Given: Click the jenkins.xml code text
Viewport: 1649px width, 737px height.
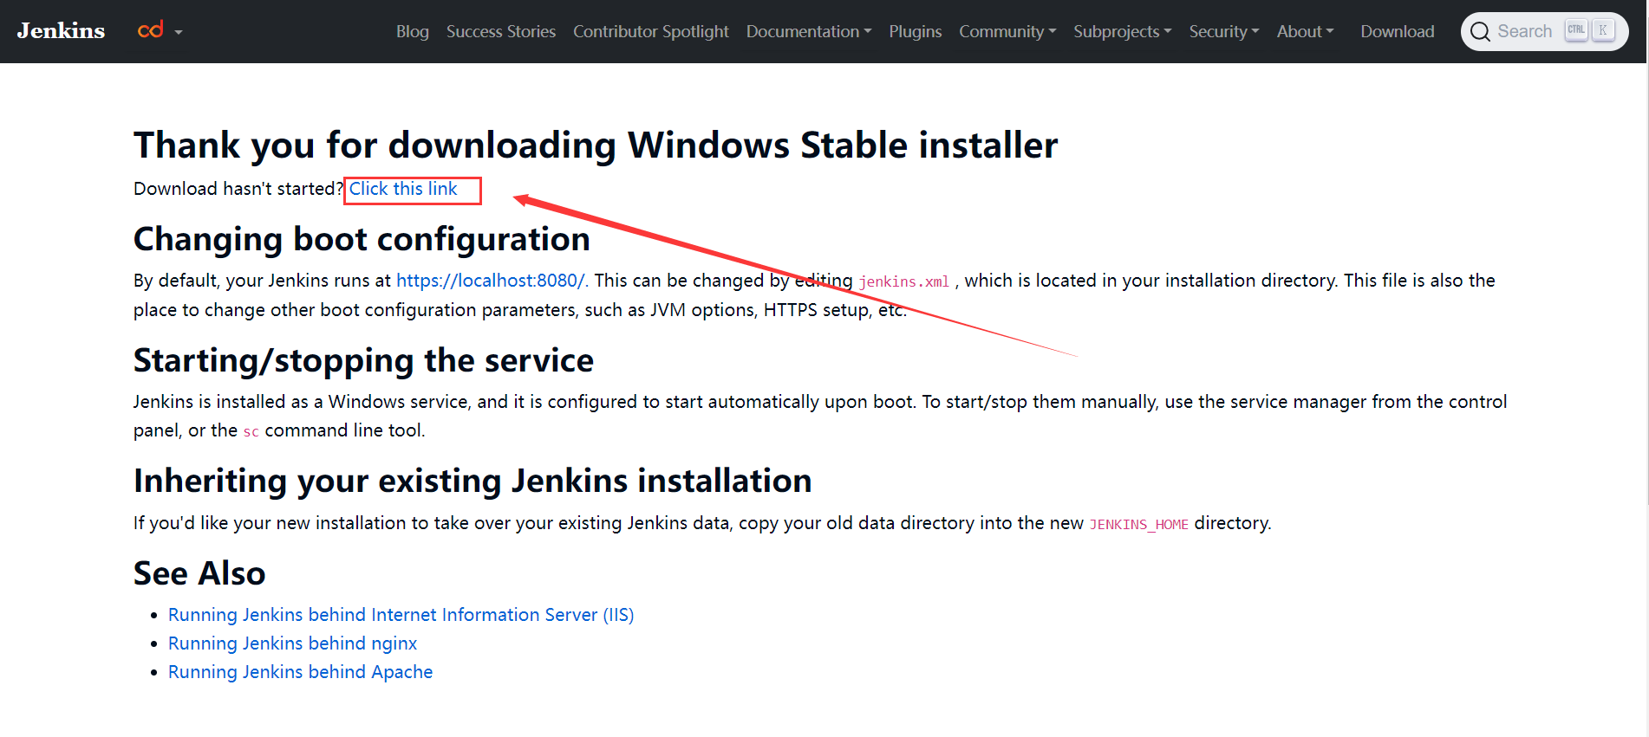Looking at the screenshot, I should [x=904, y=281].
